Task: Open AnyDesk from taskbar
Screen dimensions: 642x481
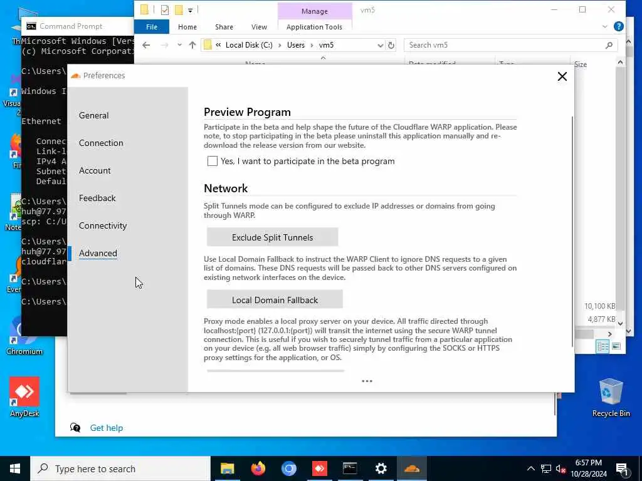Action: click(319, 468)
